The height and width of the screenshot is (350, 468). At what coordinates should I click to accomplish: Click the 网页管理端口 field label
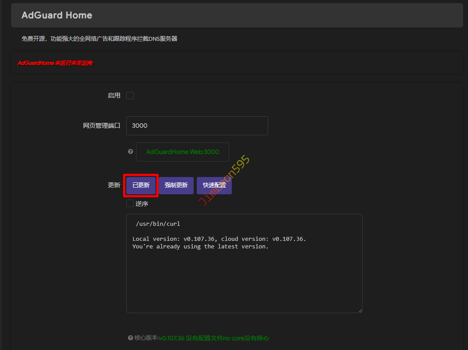click(101, 126)
